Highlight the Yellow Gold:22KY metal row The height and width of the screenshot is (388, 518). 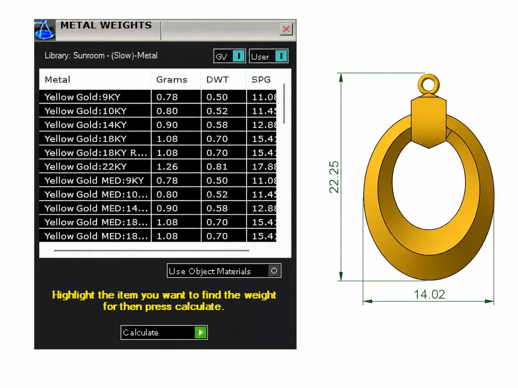[x=158, y=166]
